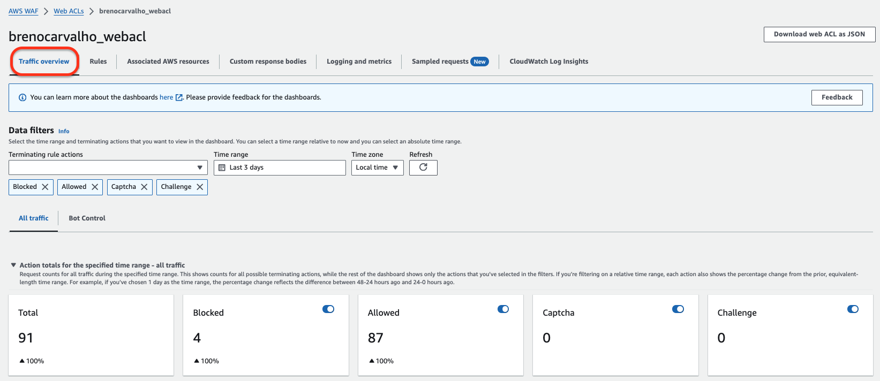The width and height of the screenshot is (880, 381).
Task: Toggle the Allowed action switch
Action: click(x=503, y=309)
